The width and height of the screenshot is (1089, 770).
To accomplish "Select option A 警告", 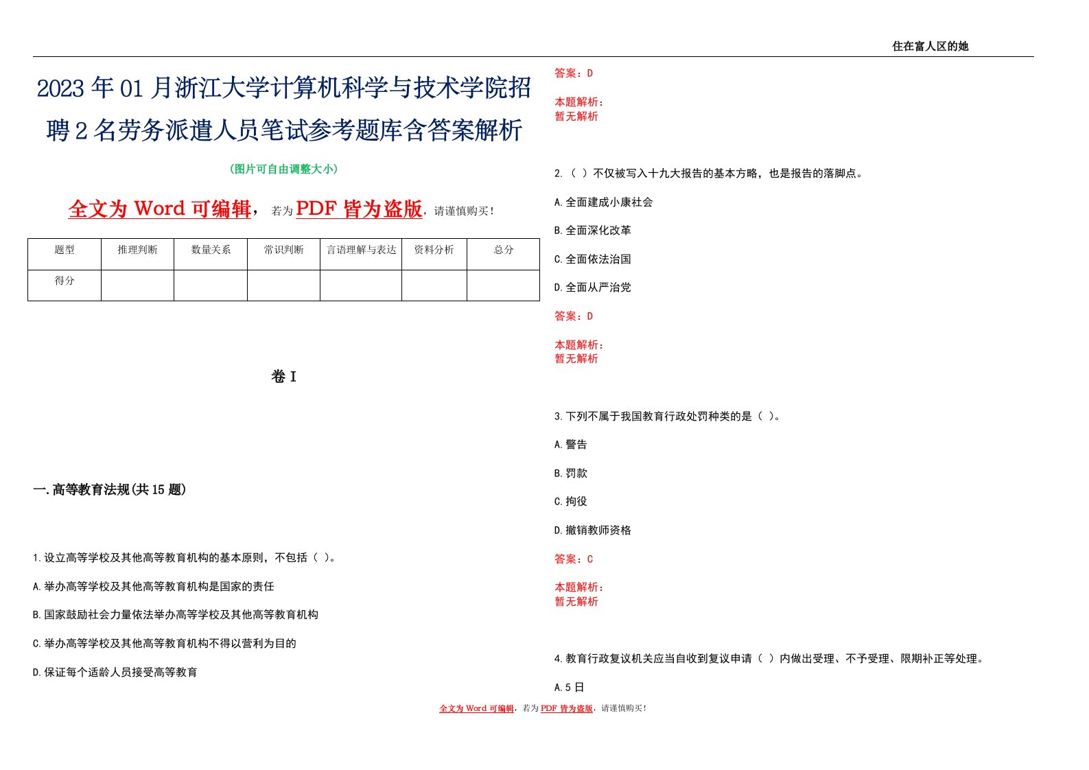I will [571, 445].
